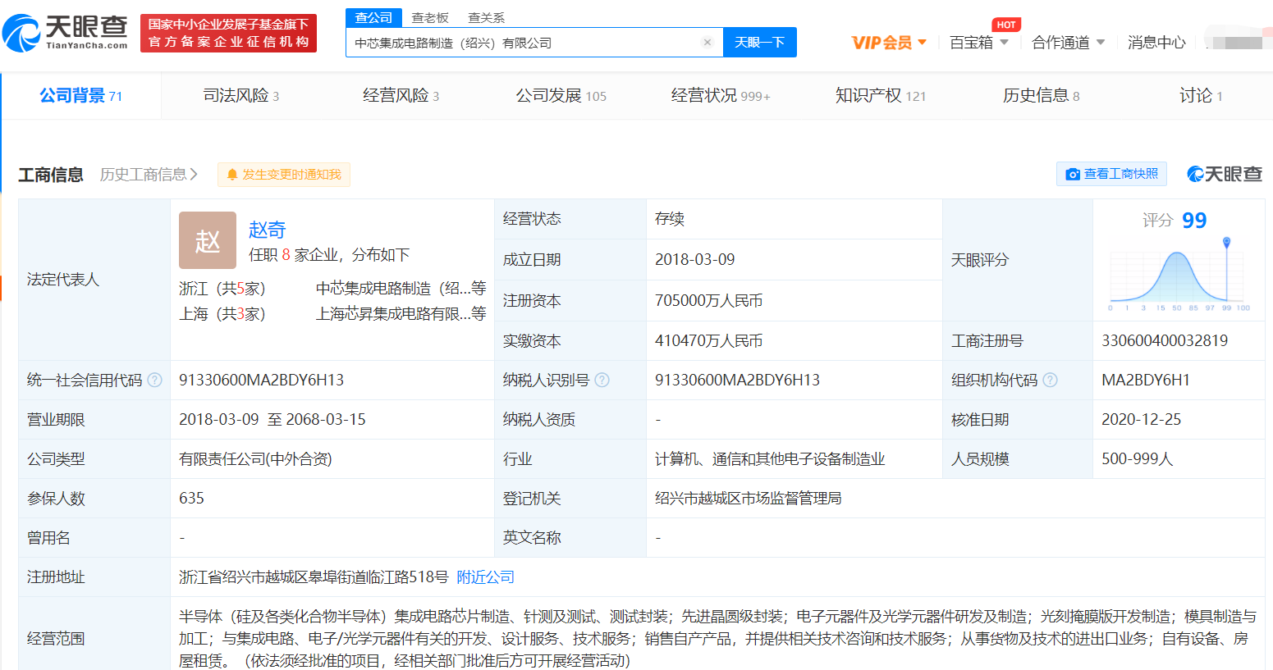Switch to the 司法风险 tab
The width and height of the screenshot is (1273, 670).
pyautogui.click(x=241, y=96)
